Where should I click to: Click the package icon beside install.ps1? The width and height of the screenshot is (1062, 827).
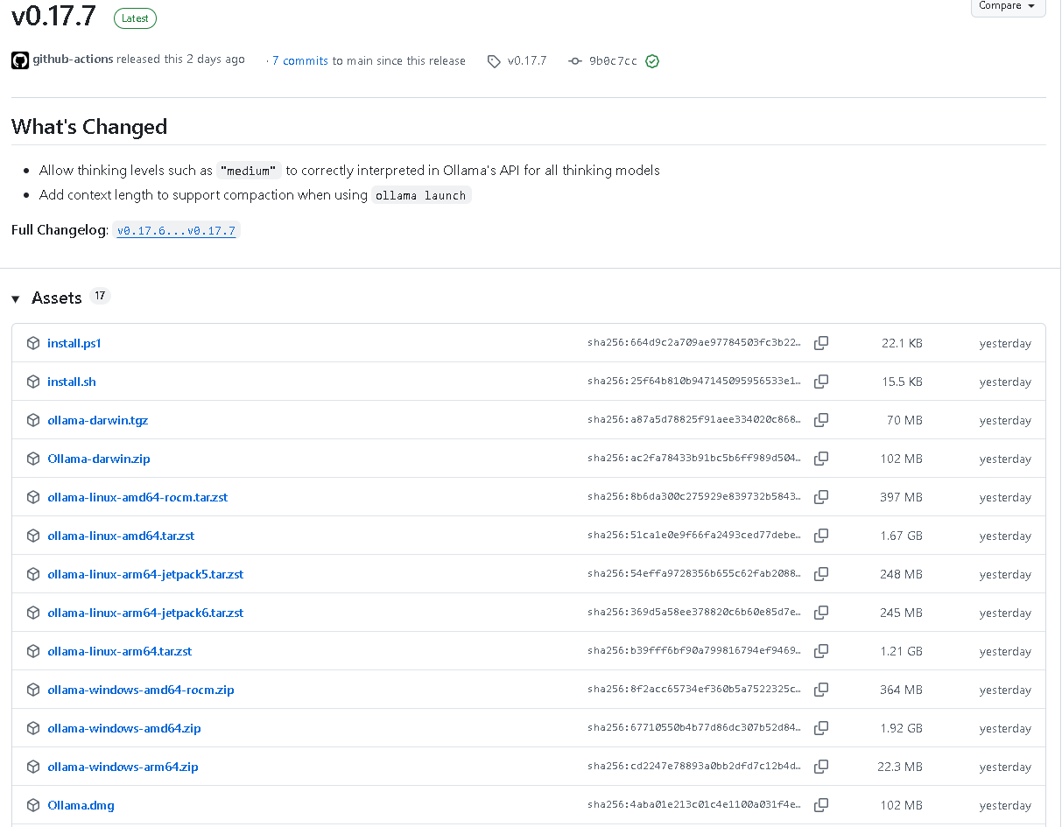coord(33,343)
